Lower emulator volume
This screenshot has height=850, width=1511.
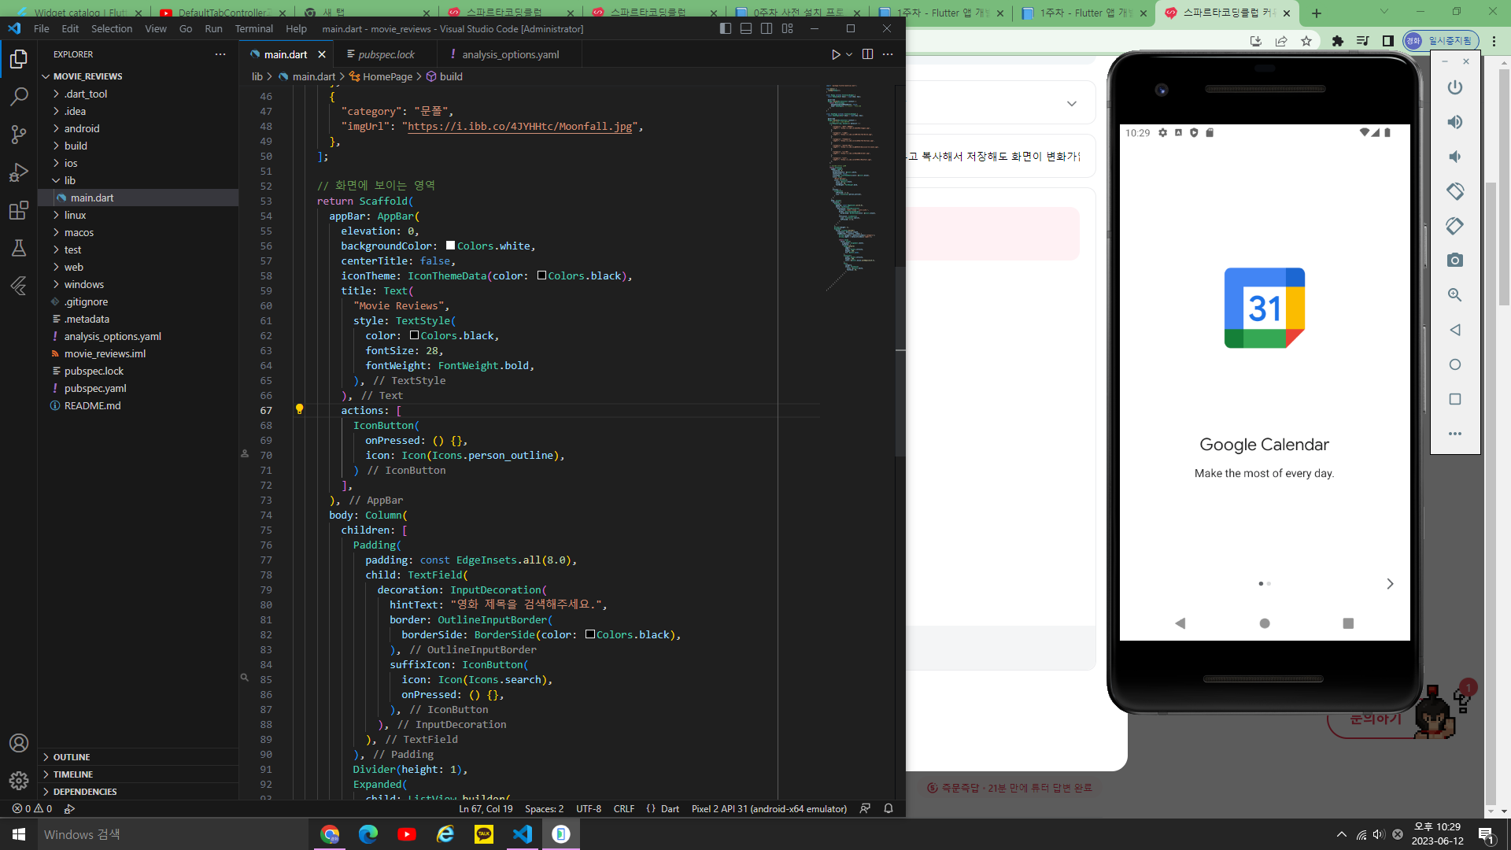point(1455,157)
